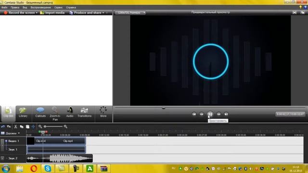This screenshot has width=308, height=173.
Task: Open the Сервис menu
Action: (x=58, y=8)
